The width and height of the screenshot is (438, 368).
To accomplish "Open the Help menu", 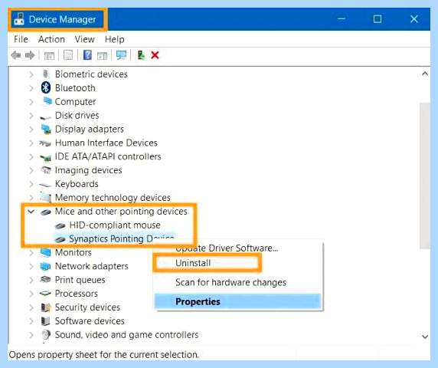I will (x=115, y=39).
